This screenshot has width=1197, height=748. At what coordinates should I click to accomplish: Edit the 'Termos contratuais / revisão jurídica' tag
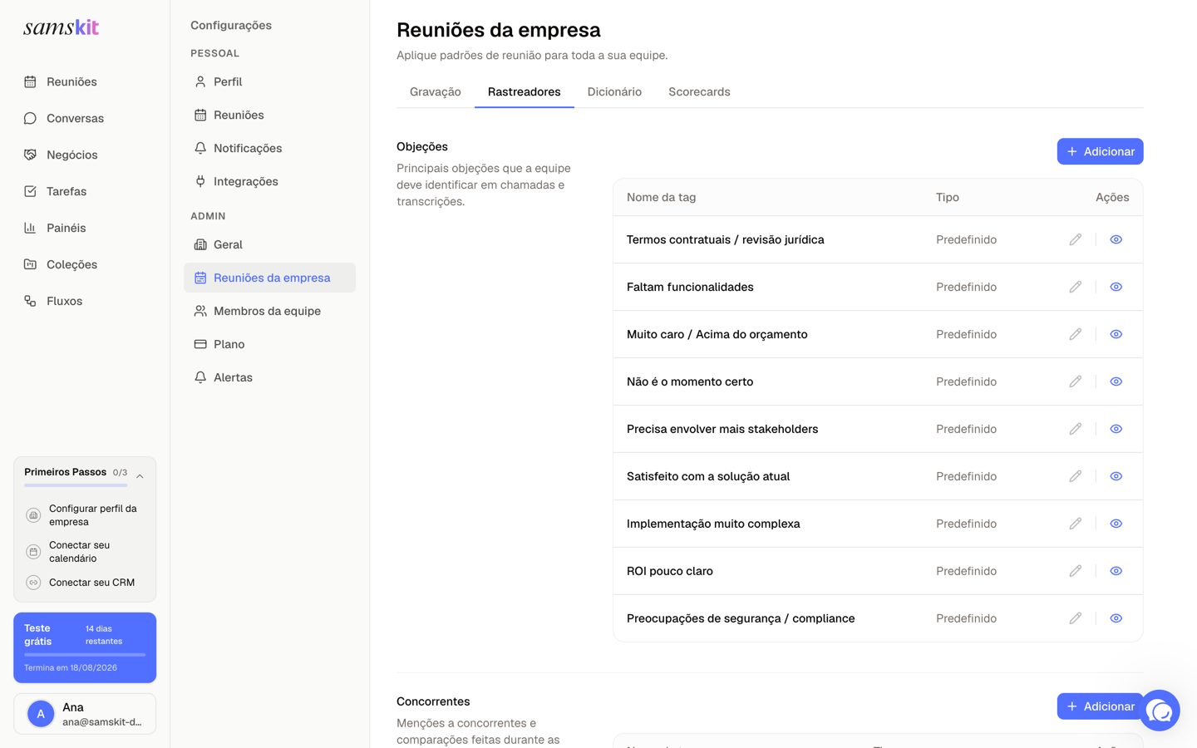[x=1075, y=239]
